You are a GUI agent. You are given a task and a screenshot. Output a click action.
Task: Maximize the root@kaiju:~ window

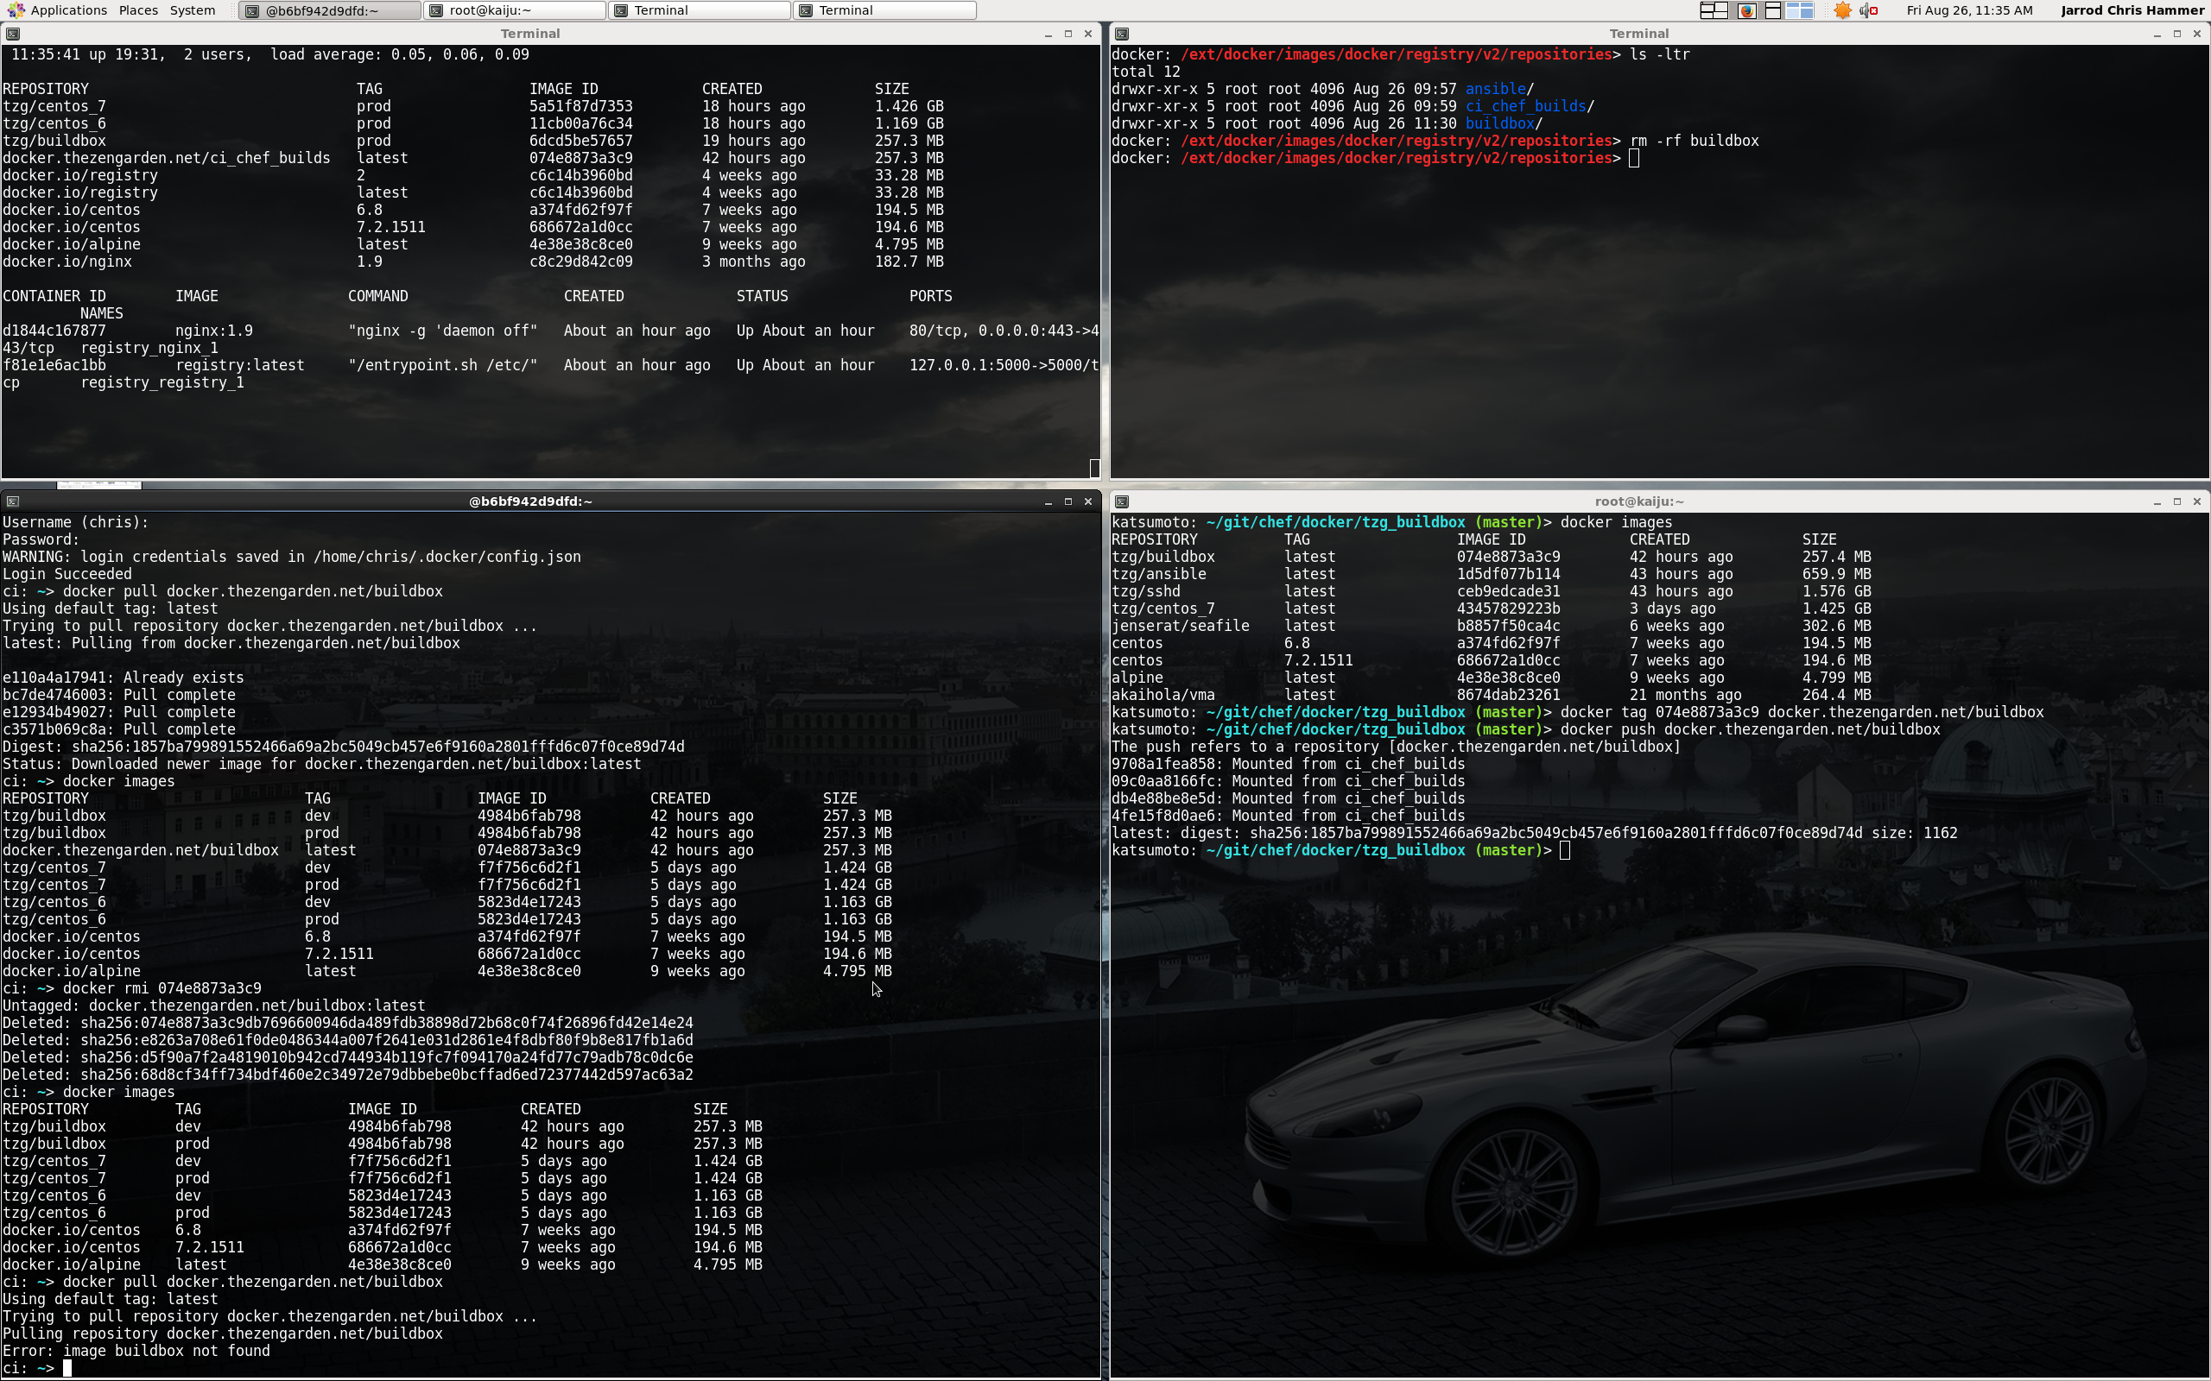click(x=2177, y=501)
